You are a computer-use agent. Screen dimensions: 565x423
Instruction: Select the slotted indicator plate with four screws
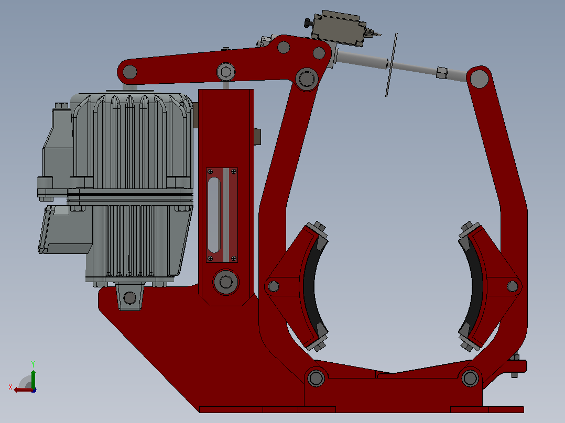coord(222,215)
